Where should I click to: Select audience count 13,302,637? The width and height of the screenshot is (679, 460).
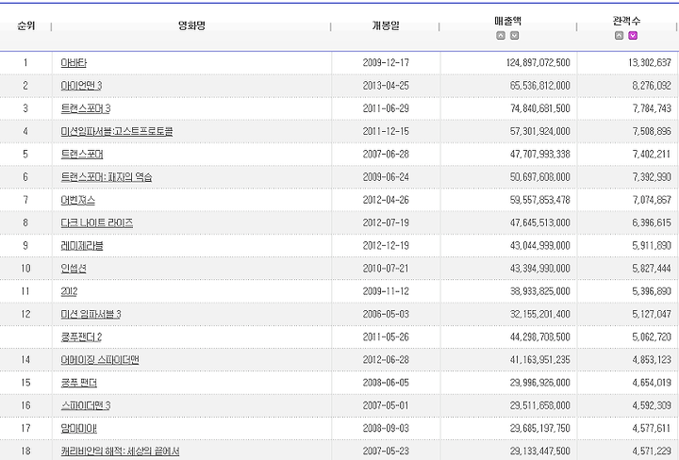[650, 63]
